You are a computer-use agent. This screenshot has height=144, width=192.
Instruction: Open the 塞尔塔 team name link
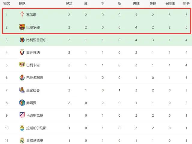[31, 15]
